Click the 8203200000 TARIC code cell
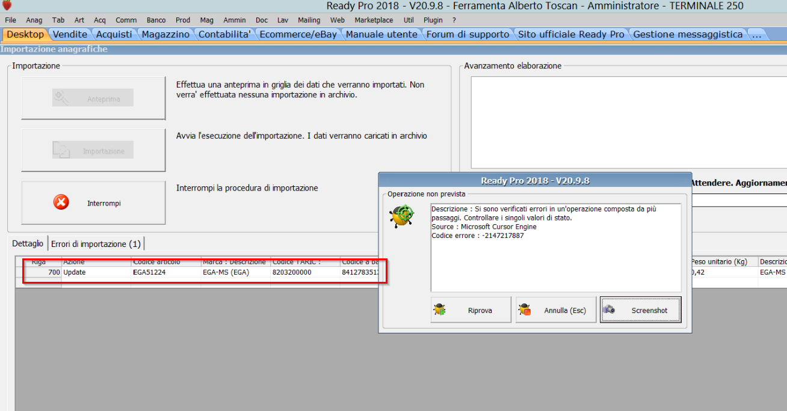The width and height of the screenshot is (787, 411). coord(306,272)
